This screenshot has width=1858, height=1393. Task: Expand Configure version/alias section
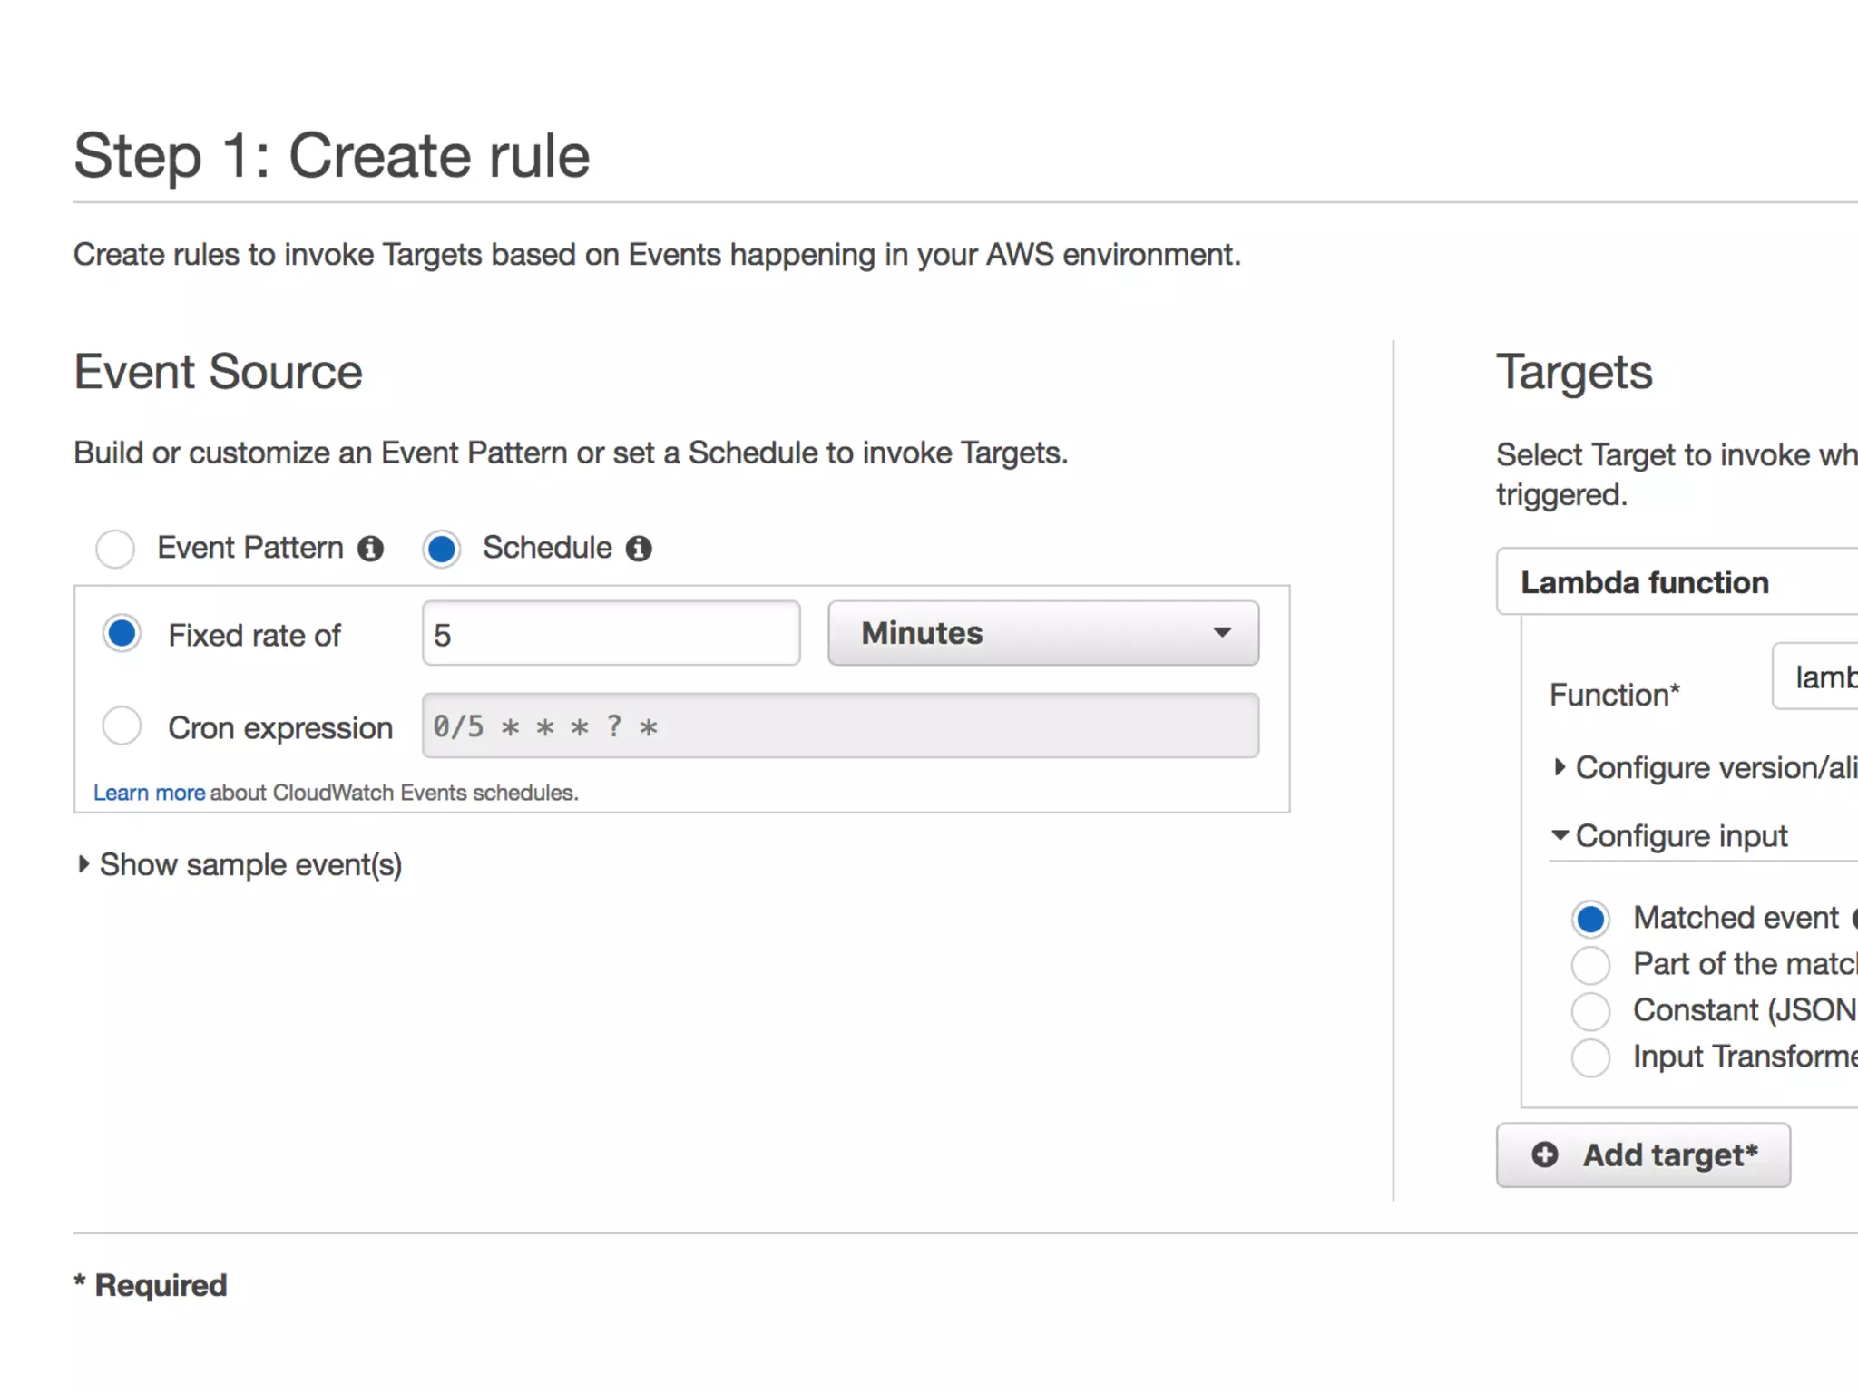click(x=1706, y=768)
